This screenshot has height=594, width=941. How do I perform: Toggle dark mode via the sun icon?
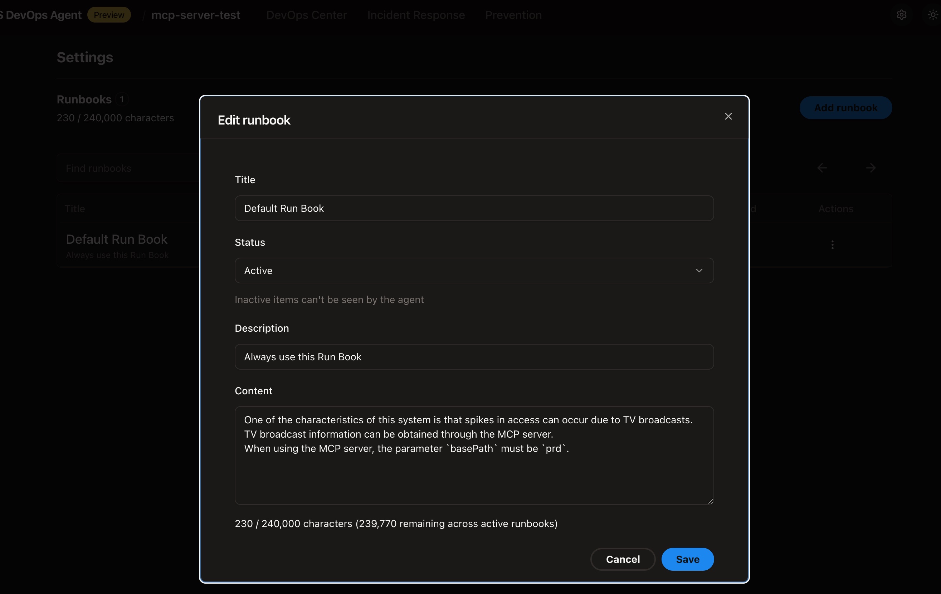[933, 14]
